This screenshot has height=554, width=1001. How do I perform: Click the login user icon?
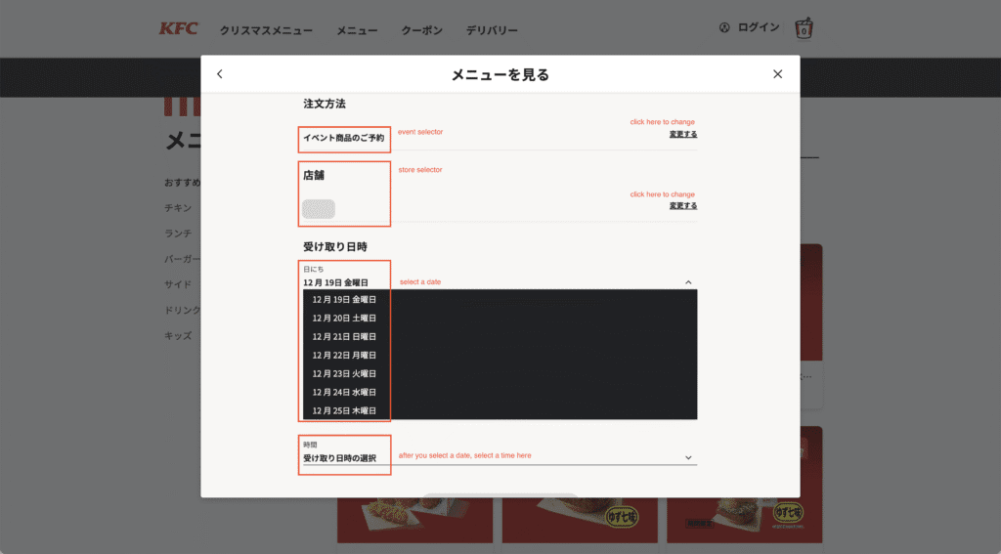click(724, 27)
